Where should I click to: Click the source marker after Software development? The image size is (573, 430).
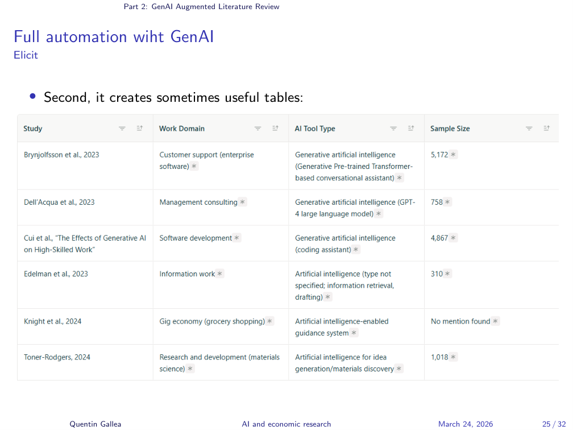(237, 238)
